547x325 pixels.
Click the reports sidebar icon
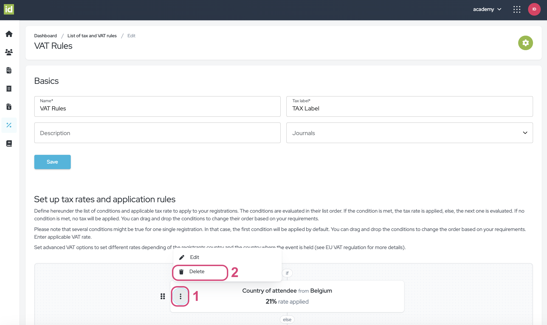(9, 144)
